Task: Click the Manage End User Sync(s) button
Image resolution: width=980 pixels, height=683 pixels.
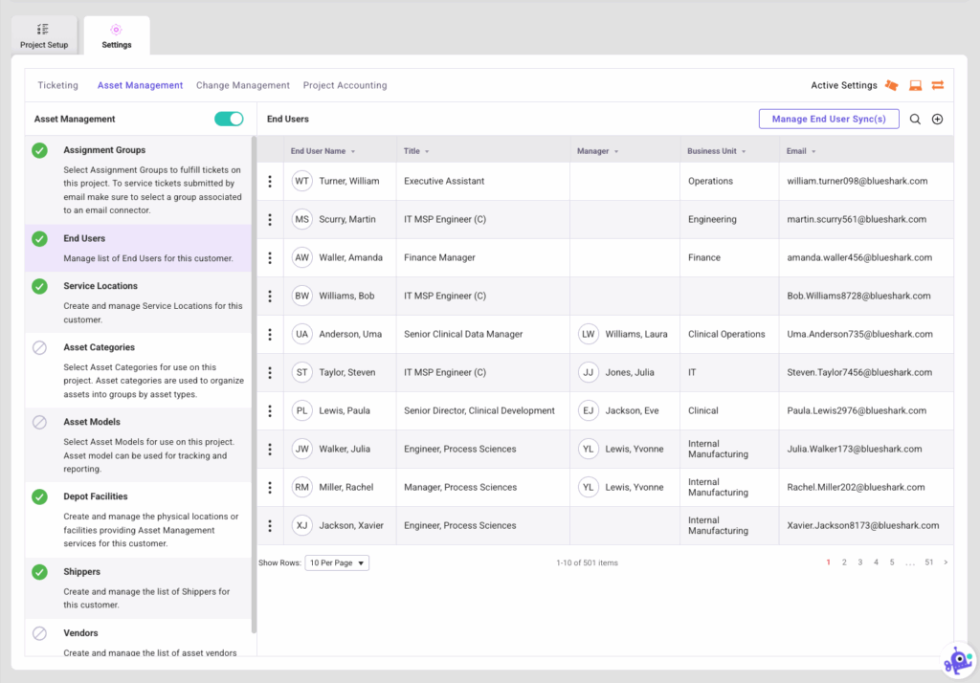Action: 827,119
